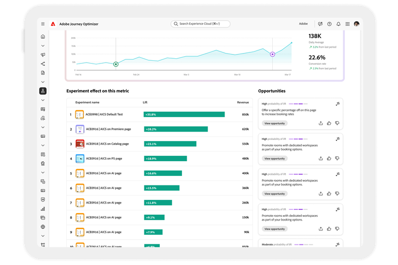Click the +18.9% lift bar

tap(165, 158)
